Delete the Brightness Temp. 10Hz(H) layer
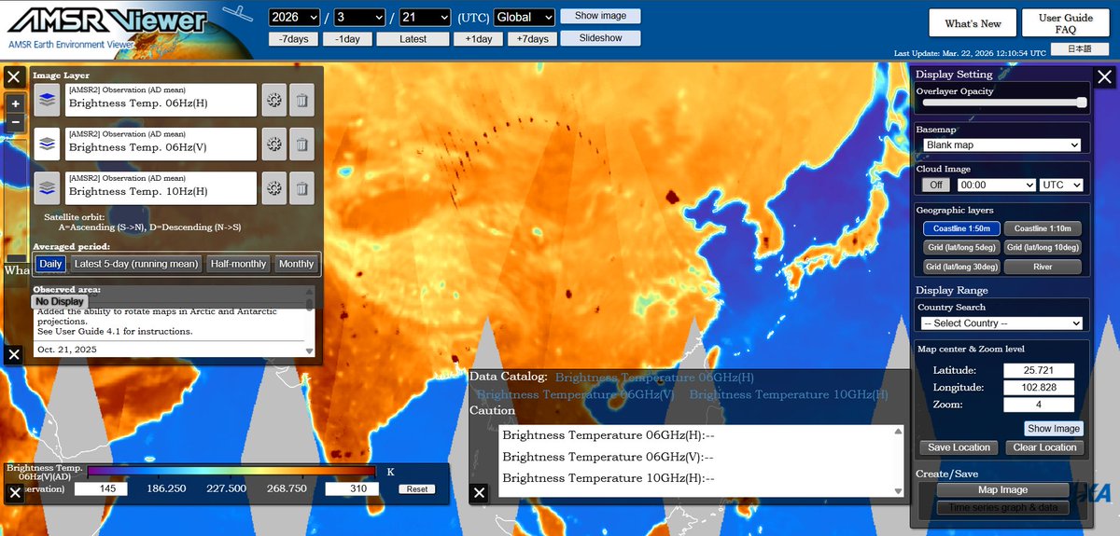 tap(301, 187)
